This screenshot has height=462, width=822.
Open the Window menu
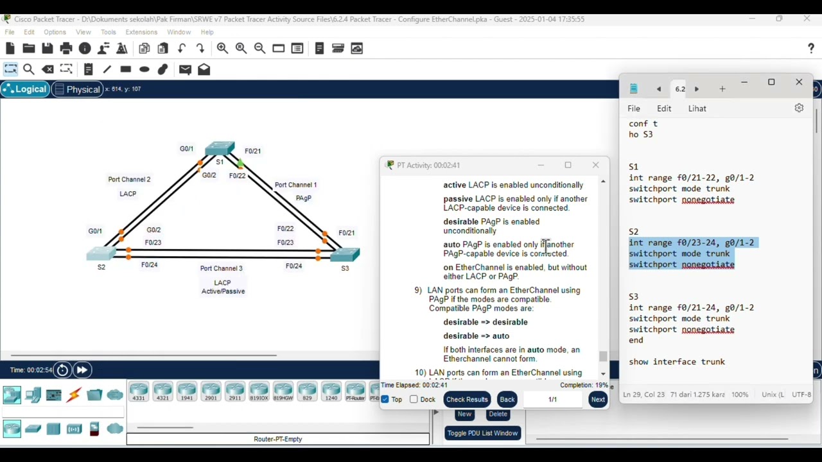coord(179,32)
